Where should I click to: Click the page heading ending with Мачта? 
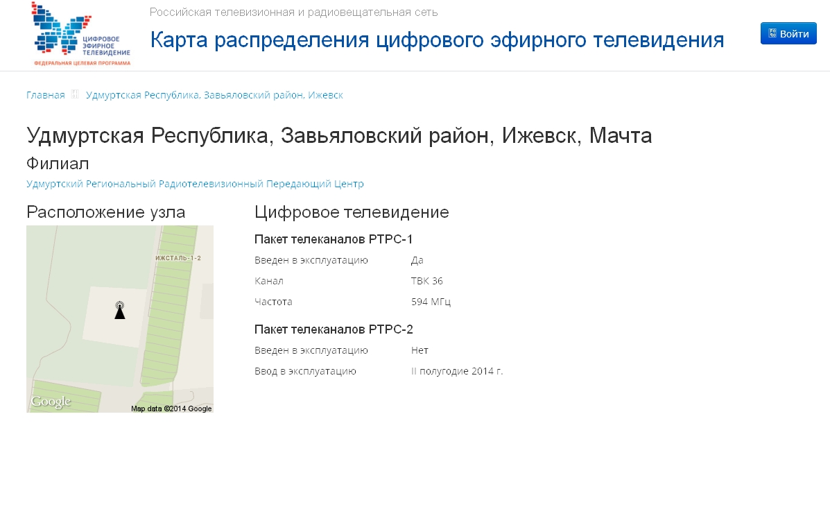click(339, 136)
